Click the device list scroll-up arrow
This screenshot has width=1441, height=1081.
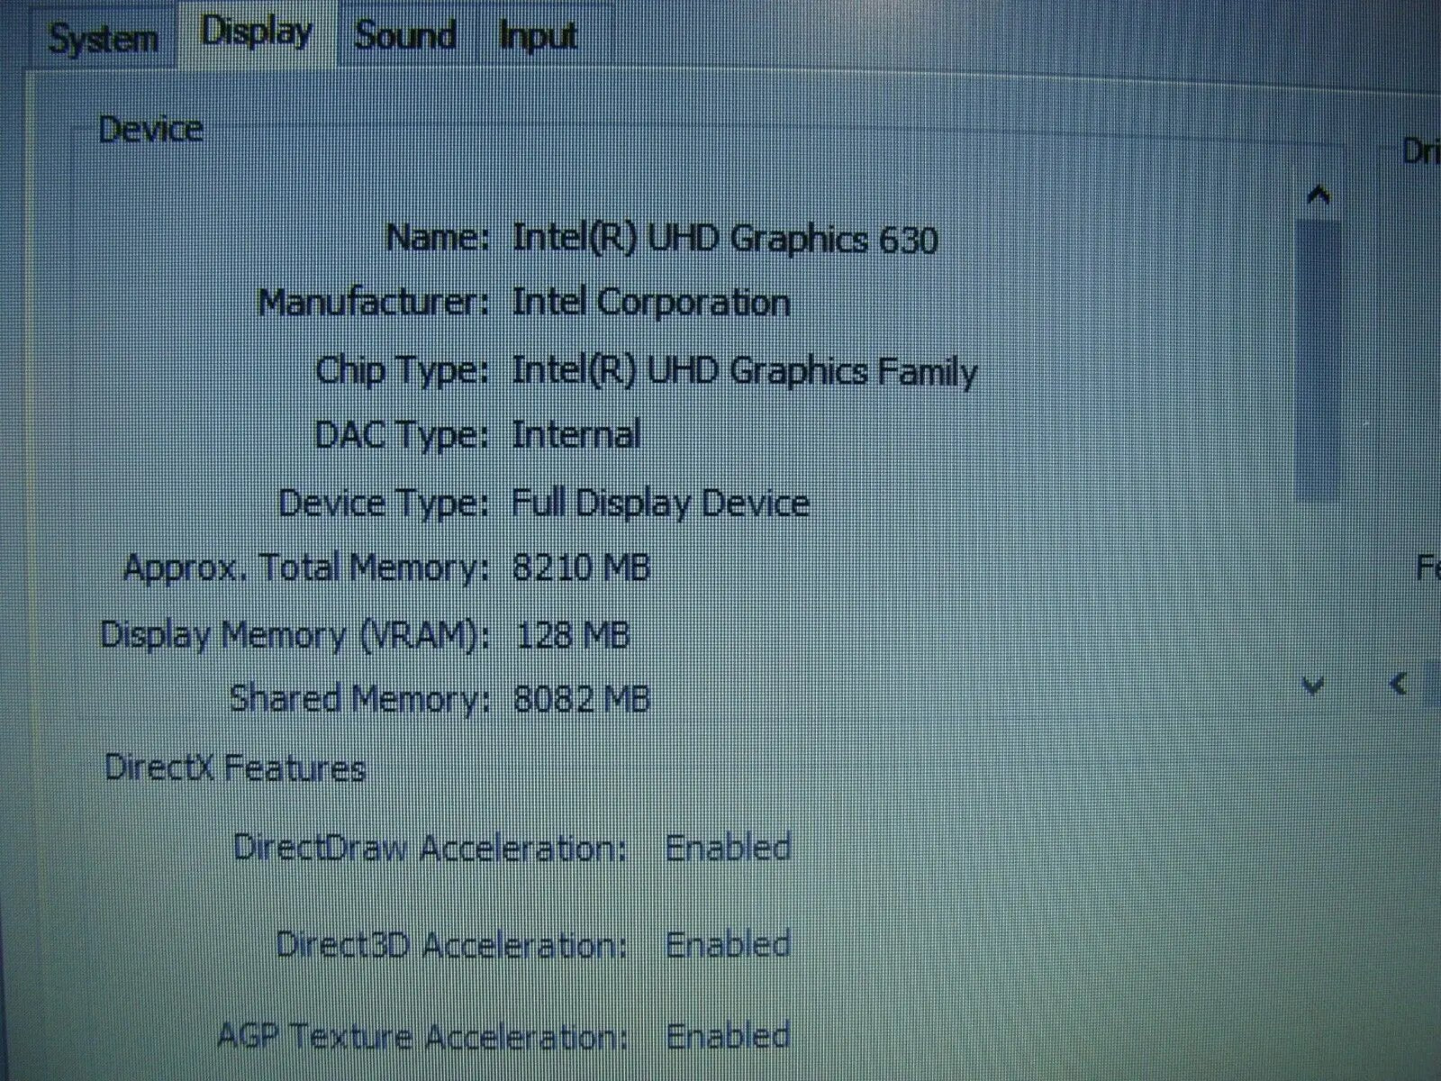(1319, 195)
